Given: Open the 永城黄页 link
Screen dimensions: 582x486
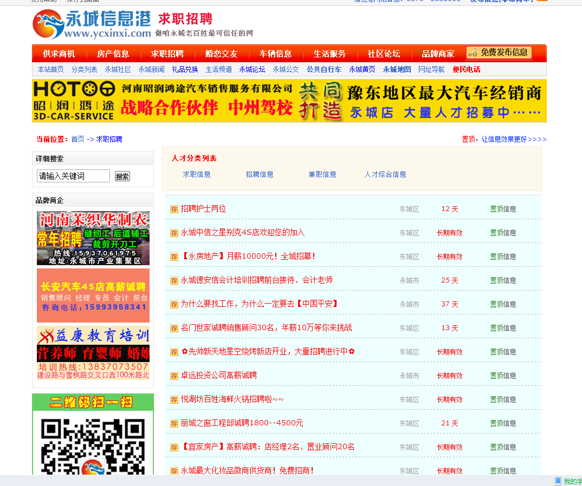Looking at the screenshot, I should [363, 69].
